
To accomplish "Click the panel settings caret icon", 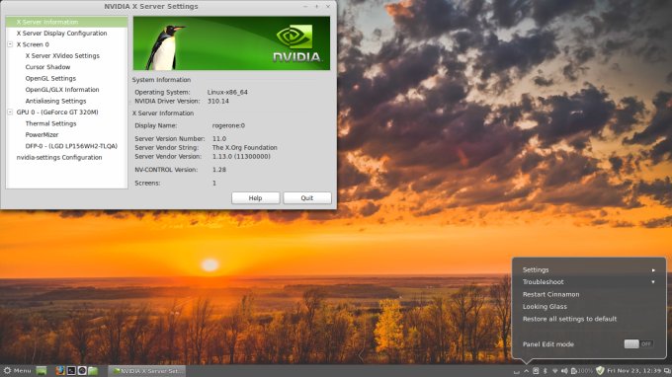I will pos(526,371).
